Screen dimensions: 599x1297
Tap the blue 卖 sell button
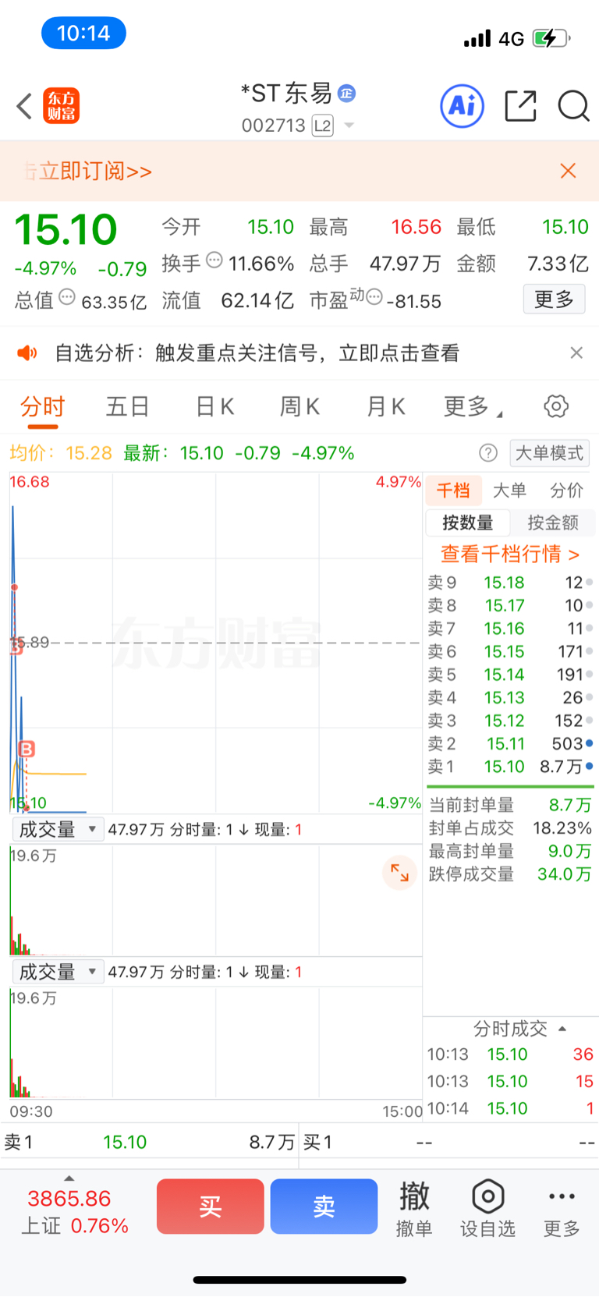tap(324, 1207)
